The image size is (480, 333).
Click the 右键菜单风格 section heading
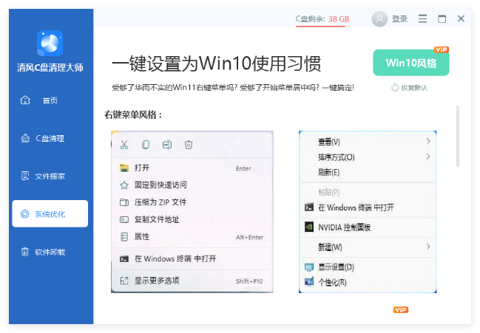point(133,115)
